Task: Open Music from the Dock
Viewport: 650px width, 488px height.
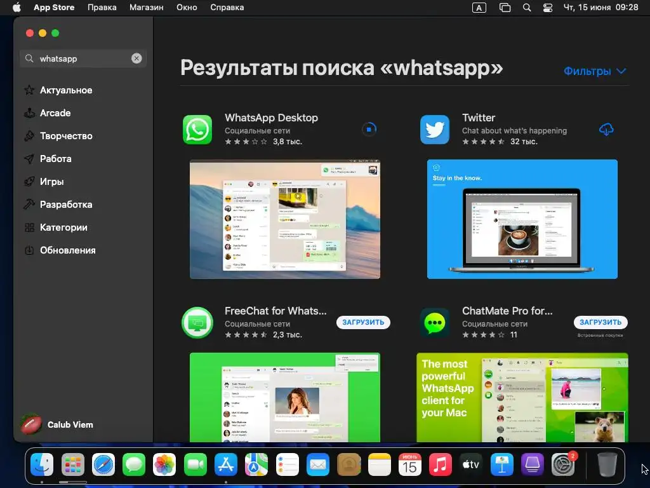Action: 441,464
